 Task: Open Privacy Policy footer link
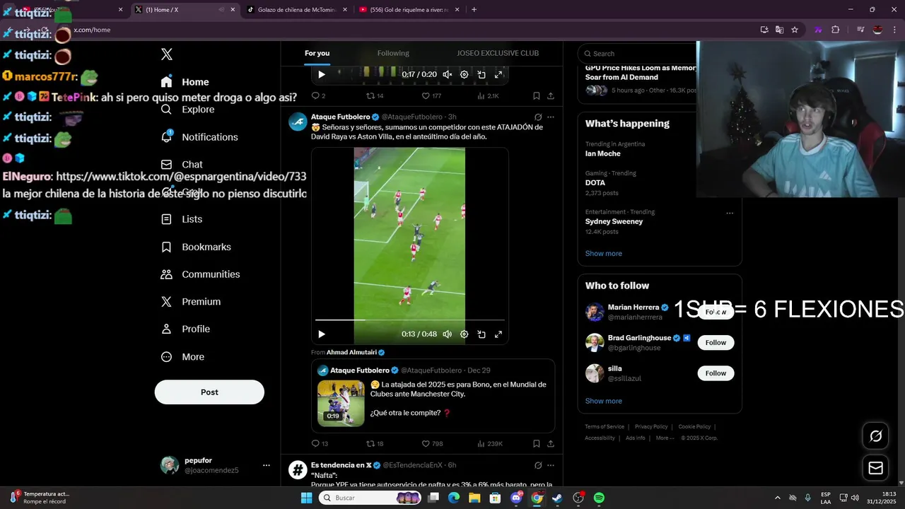tap(651, 427)
